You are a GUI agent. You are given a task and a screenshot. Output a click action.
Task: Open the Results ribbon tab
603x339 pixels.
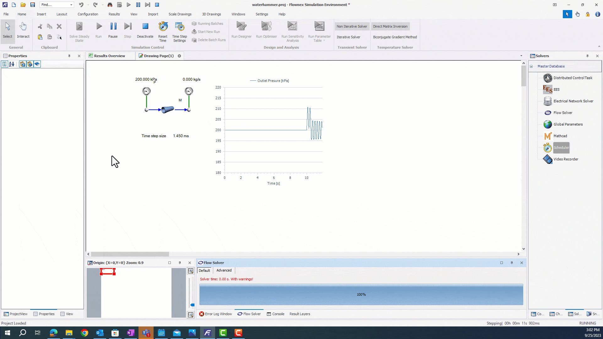(114, 14)
